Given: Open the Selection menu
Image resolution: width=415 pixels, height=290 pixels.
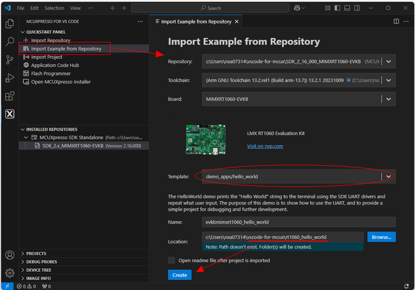Looking at the screenshot, I should pos(54,8).
